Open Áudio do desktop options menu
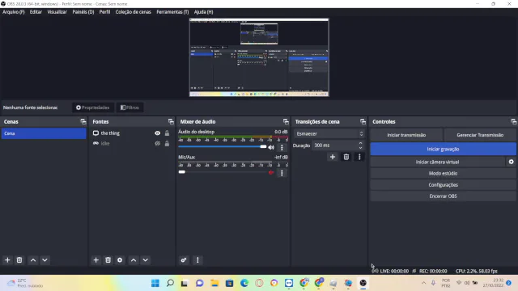 [x=282, y=147]
